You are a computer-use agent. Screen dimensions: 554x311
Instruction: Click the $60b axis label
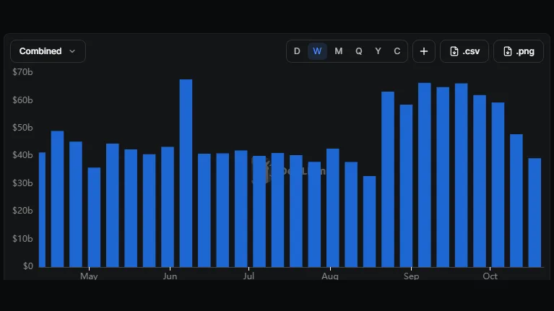[22, 100]
